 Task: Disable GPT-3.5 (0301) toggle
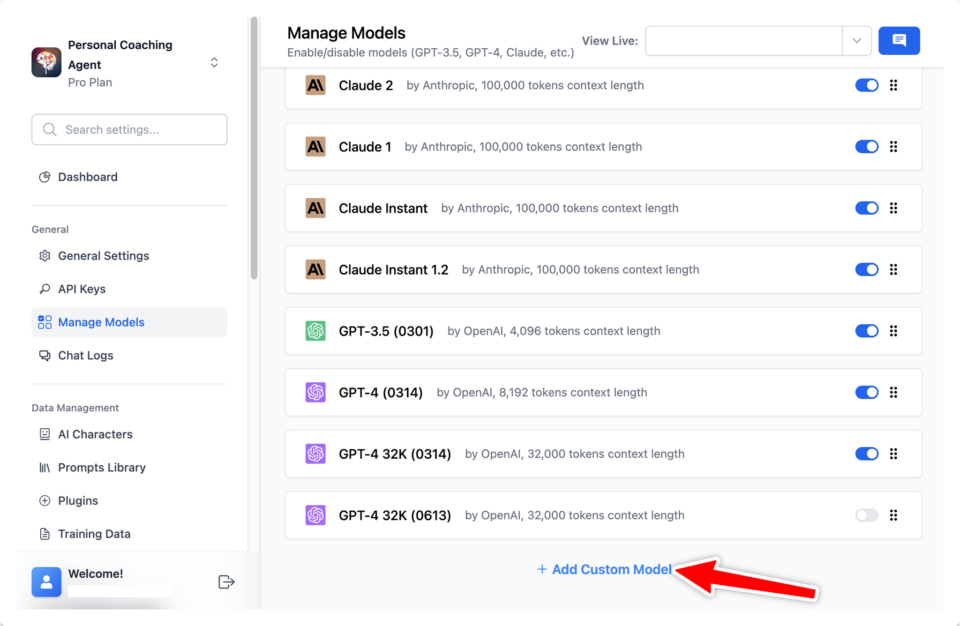[867, 331]
